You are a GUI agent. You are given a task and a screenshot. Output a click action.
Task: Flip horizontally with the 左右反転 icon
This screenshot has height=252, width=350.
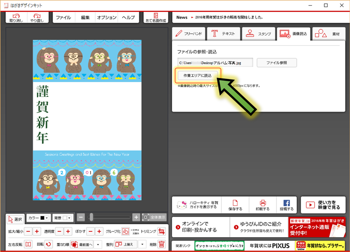coord(28,245)
